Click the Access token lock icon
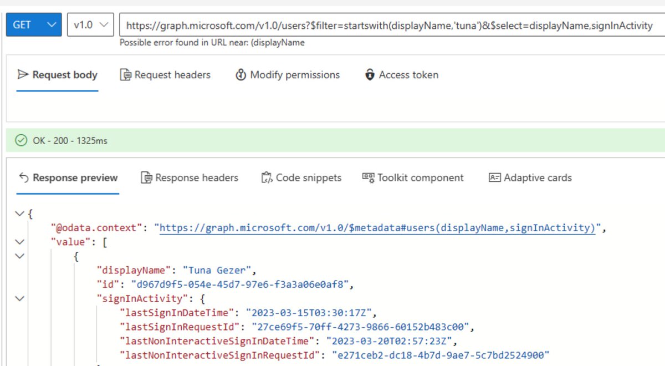 click(370, 74)
